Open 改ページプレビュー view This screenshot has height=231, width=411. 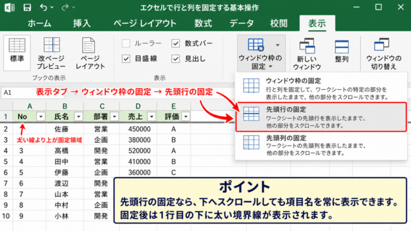(51, 53)
